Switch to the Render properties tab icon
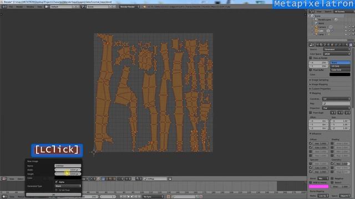 click(x=317, y=45)
